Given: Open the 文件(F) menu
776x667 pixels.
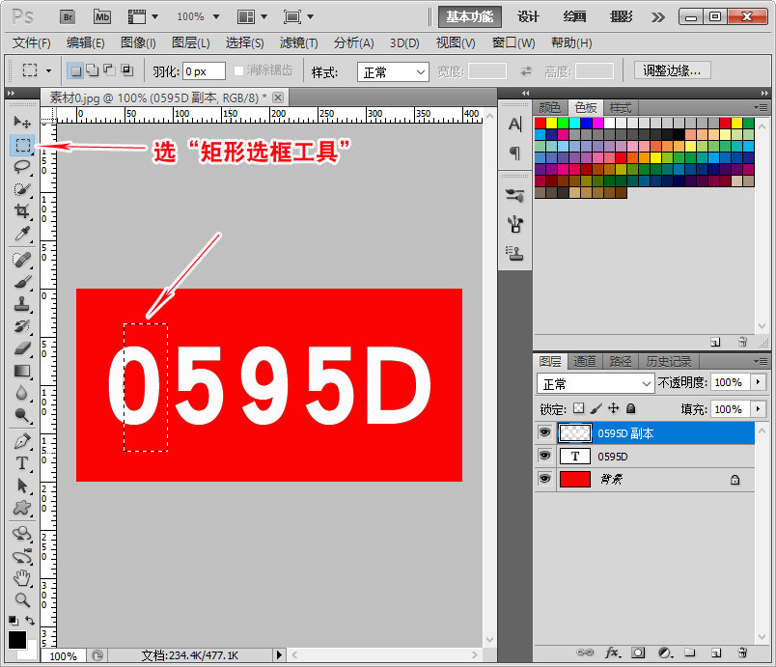Looking at the screenshot, I should 31,43.
